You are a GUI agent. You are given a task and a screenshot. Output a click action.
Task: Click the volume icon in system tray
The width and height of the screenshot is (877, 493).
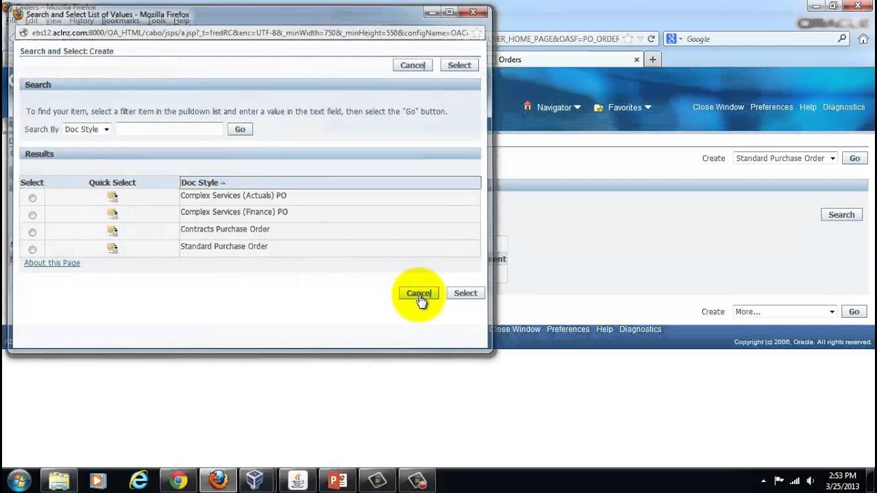(x=811, y=481)
